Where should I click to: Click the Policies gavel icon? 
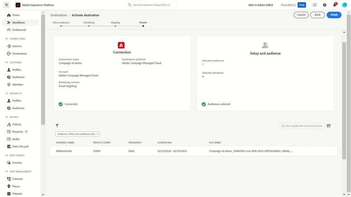click(9, 124)
